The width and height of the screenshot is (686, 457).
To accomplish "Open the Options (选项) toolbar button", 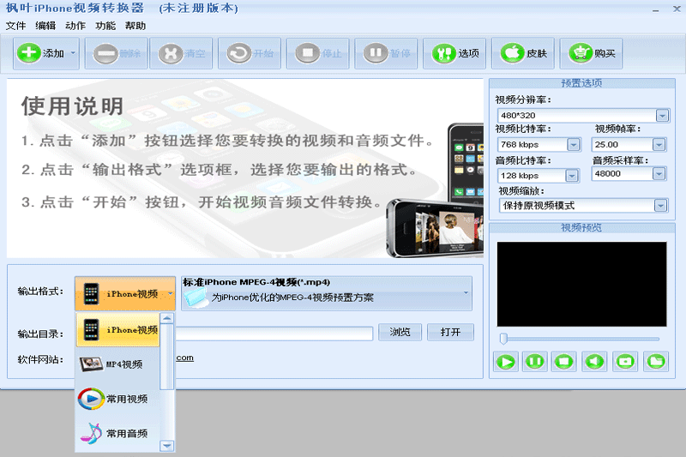I will 454,53.
